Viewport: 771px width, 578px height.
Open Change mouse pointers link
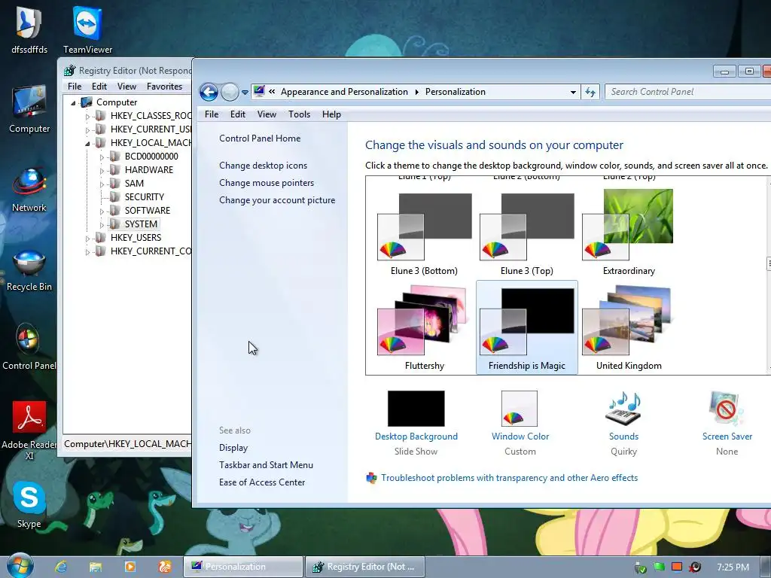click(267, 183)
